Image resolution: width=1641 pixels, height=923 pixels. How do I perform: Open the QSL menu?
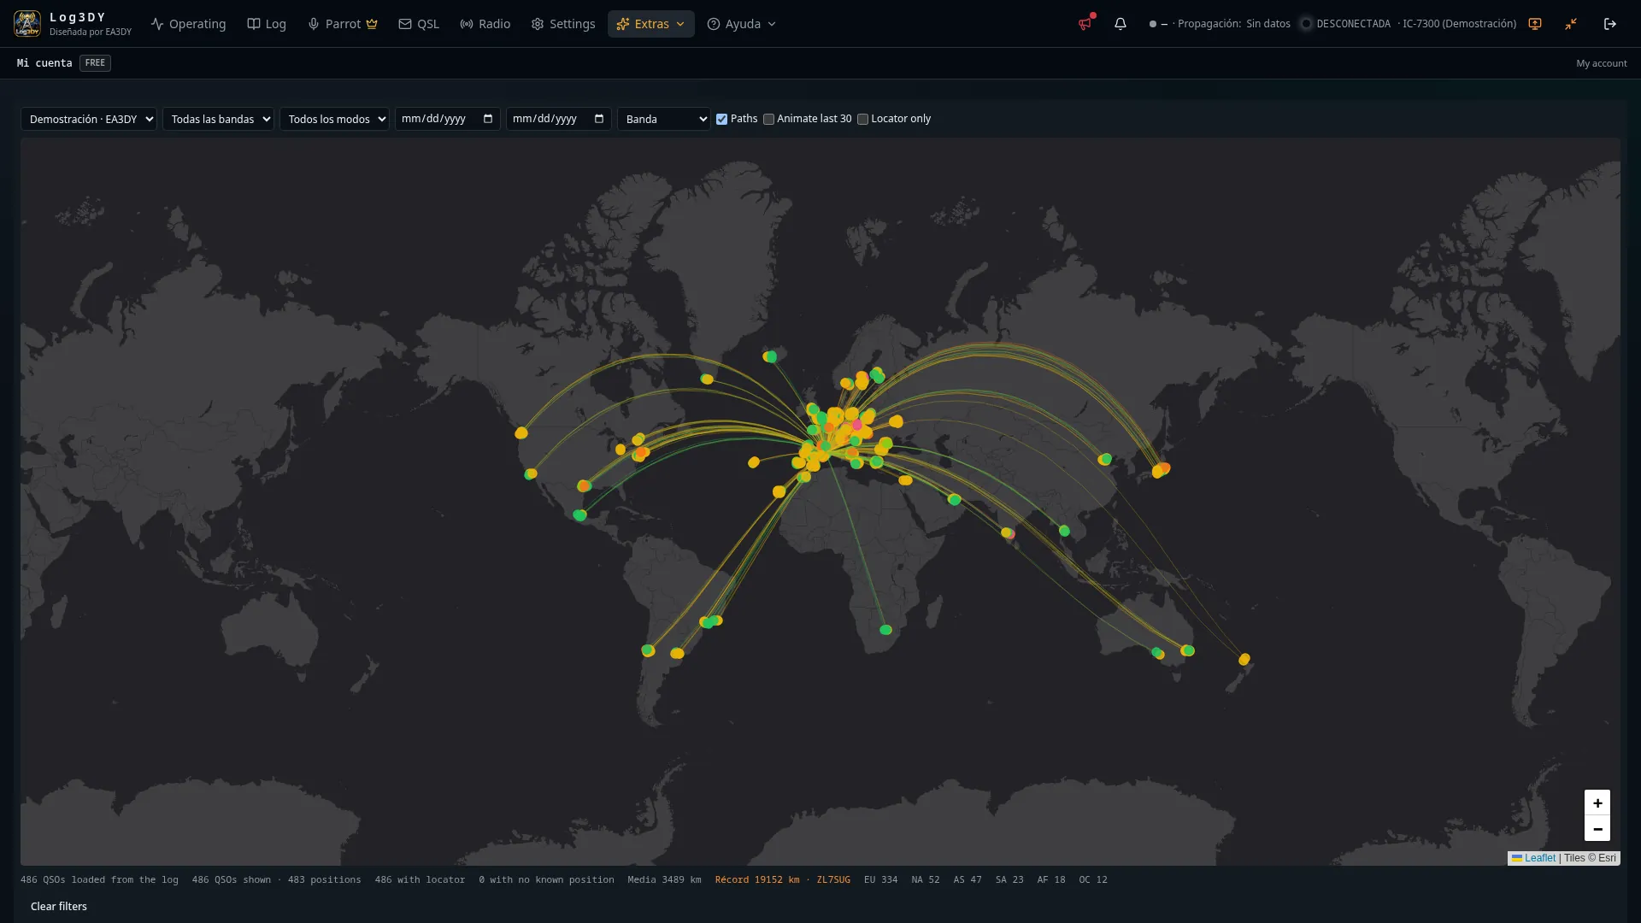pyautogui.click(x=419, y=24)
